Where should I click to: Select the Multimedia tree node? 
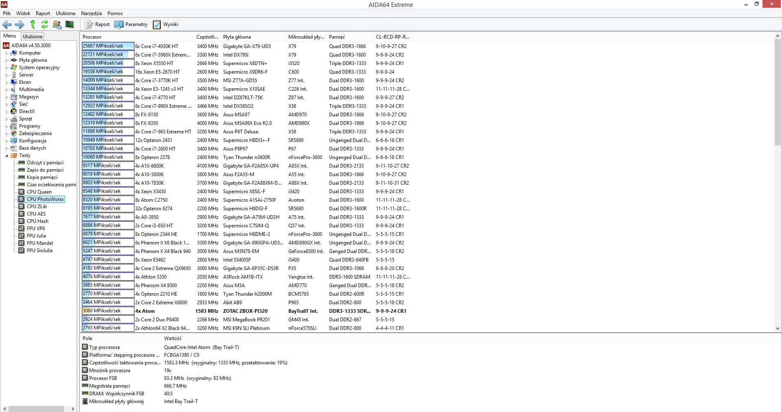coord(31,89)
